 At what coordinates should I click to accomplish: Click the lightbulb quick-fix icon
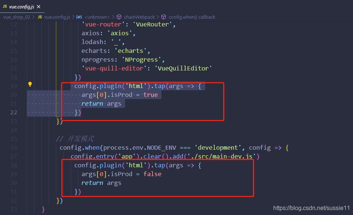tap(30, 84)
